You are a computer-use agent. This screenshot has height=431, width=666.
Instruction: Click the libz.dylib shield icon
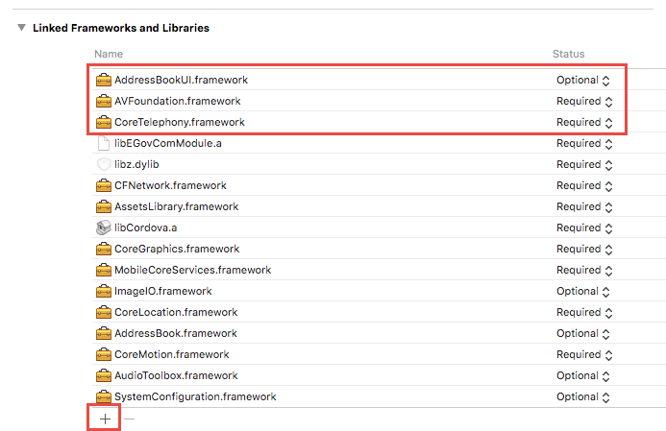tap(104, 164)
